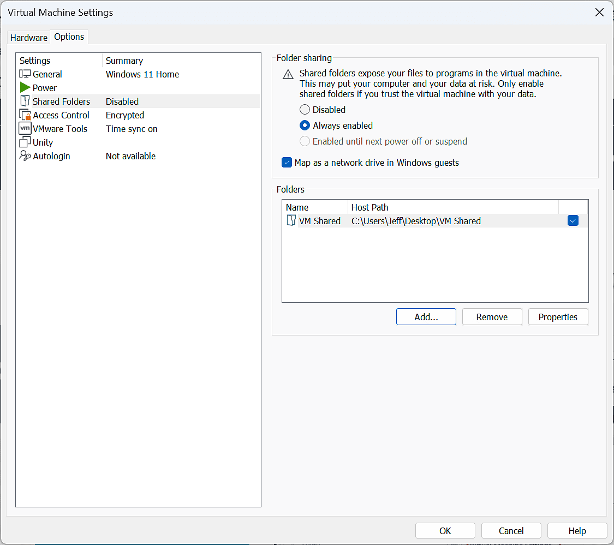Click the Access Control lock icon
This screenshot has width=614, height=545.
coord(25,115)
